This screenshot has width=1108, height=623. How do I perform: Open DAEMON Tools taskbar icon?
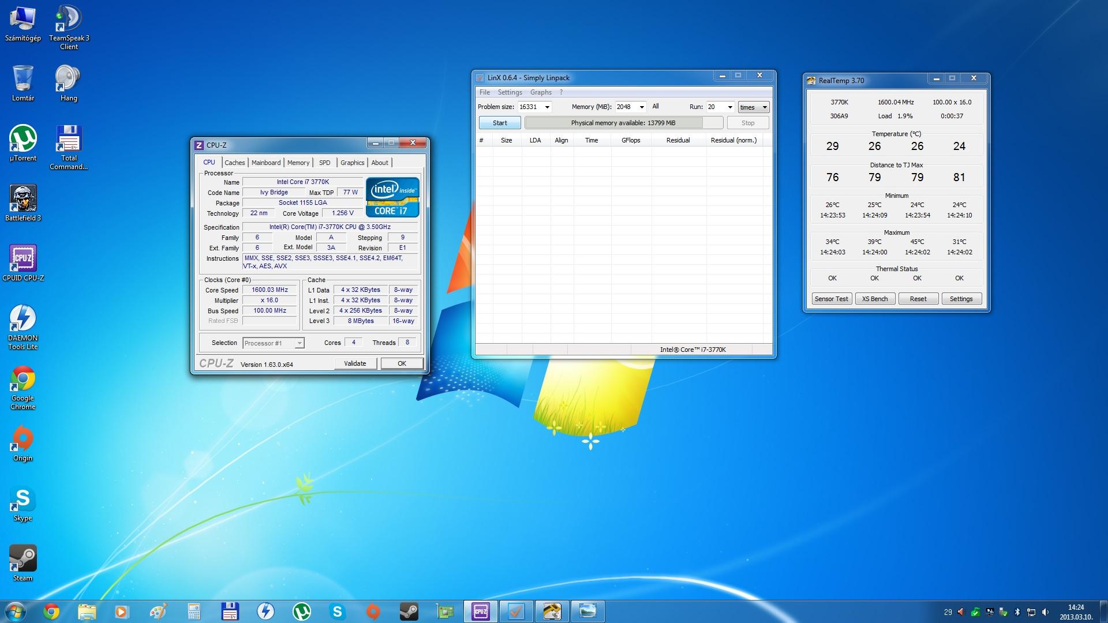(x=265, y=611)
